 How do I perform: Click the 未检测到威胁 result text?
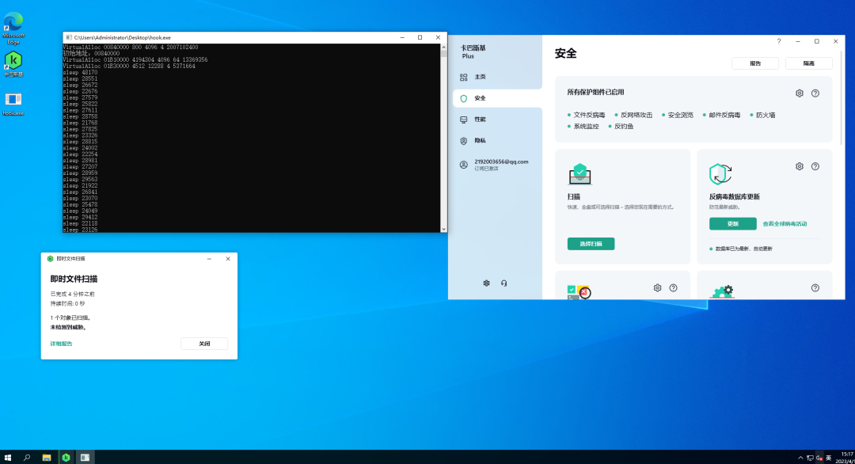pos(69,327)
